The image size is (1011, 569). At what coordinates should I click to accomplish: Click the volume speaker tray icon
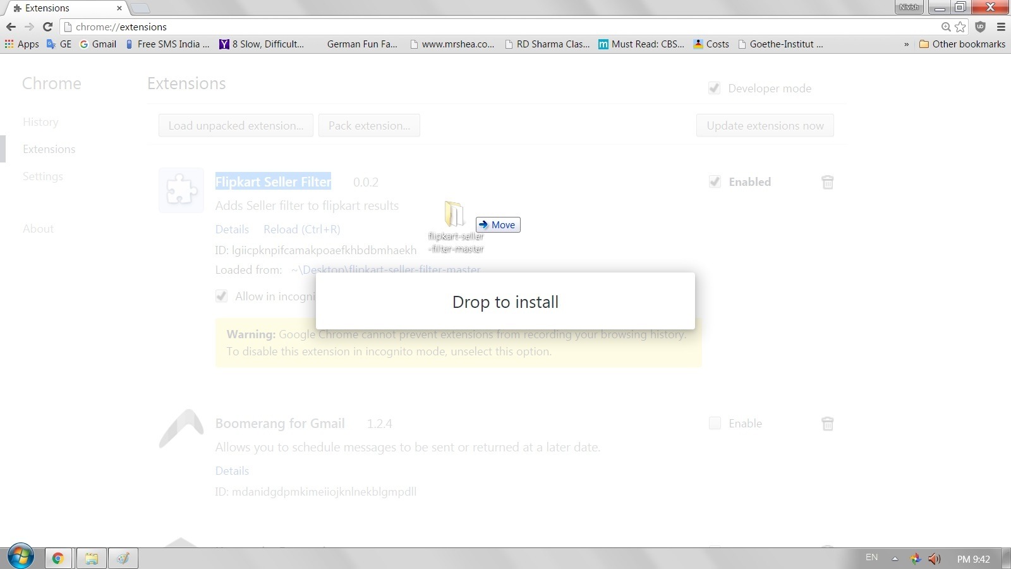(935, 559)
